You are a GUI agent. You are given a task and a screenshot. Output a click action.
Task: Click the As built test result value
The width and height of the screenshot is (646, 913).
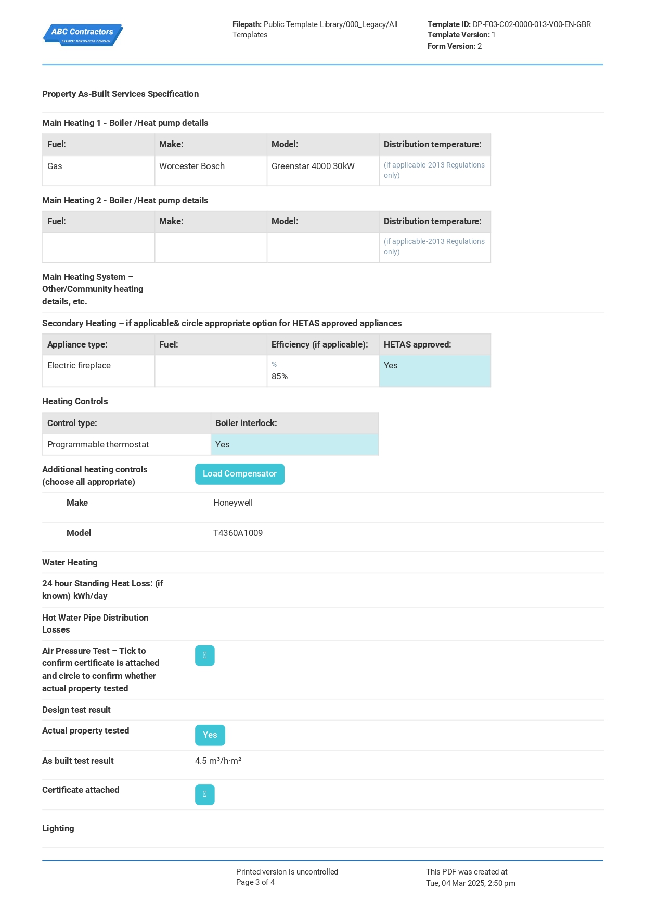[x=218, y=761]
